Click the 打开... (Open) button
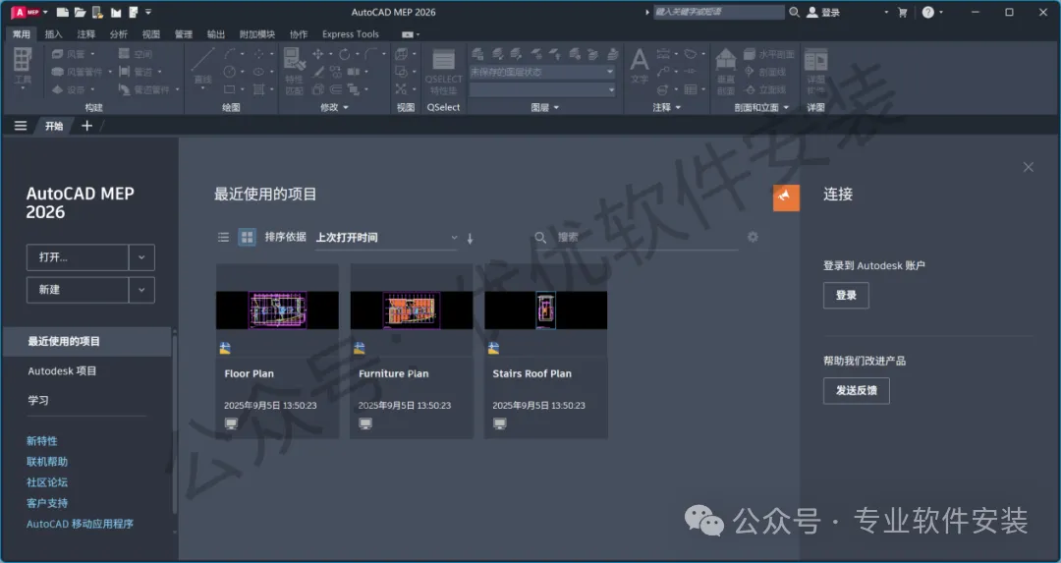 78,257
